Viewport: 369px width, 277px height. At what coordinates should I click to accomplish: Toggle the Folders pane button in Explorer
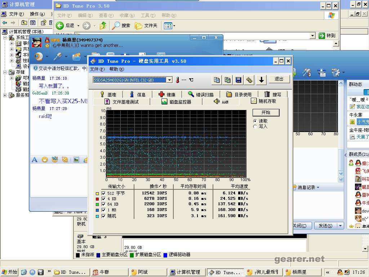point(146,26)
